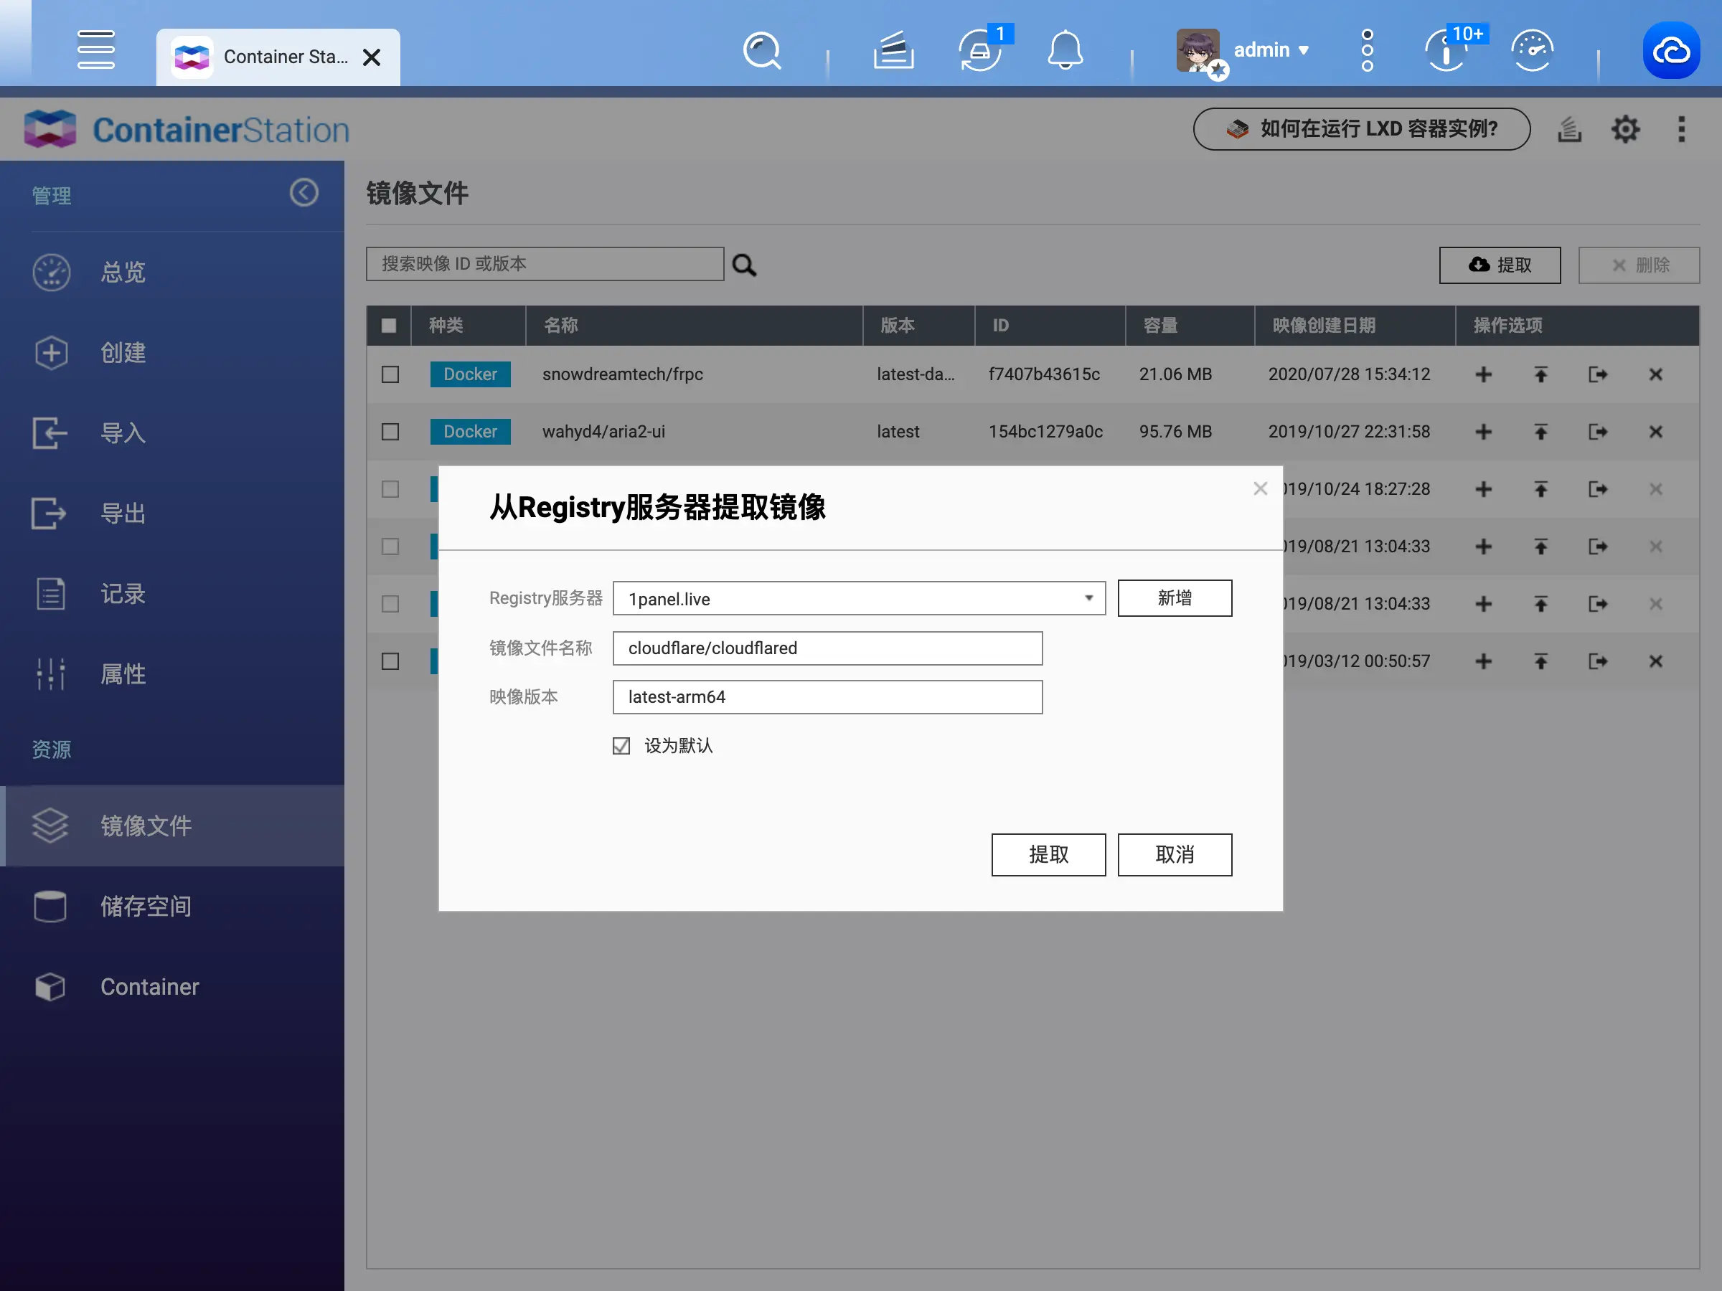The image size is (1722, 1291).
Task: Check the snowdreamtech/frpc row checkbox
Action: 390,374
